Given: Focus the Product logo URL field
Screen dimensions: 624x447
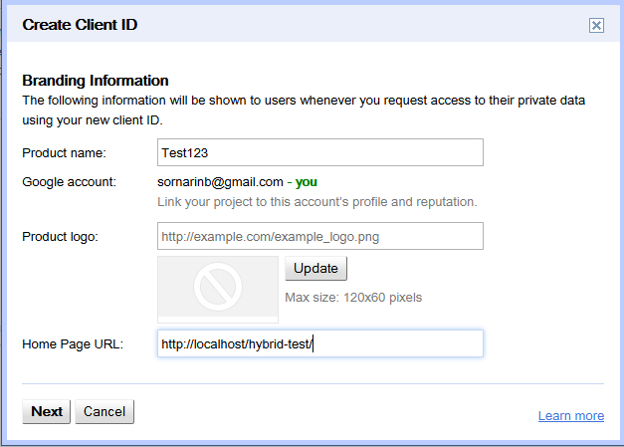Looking at the screenshot, I should click(x=320, y=236).
